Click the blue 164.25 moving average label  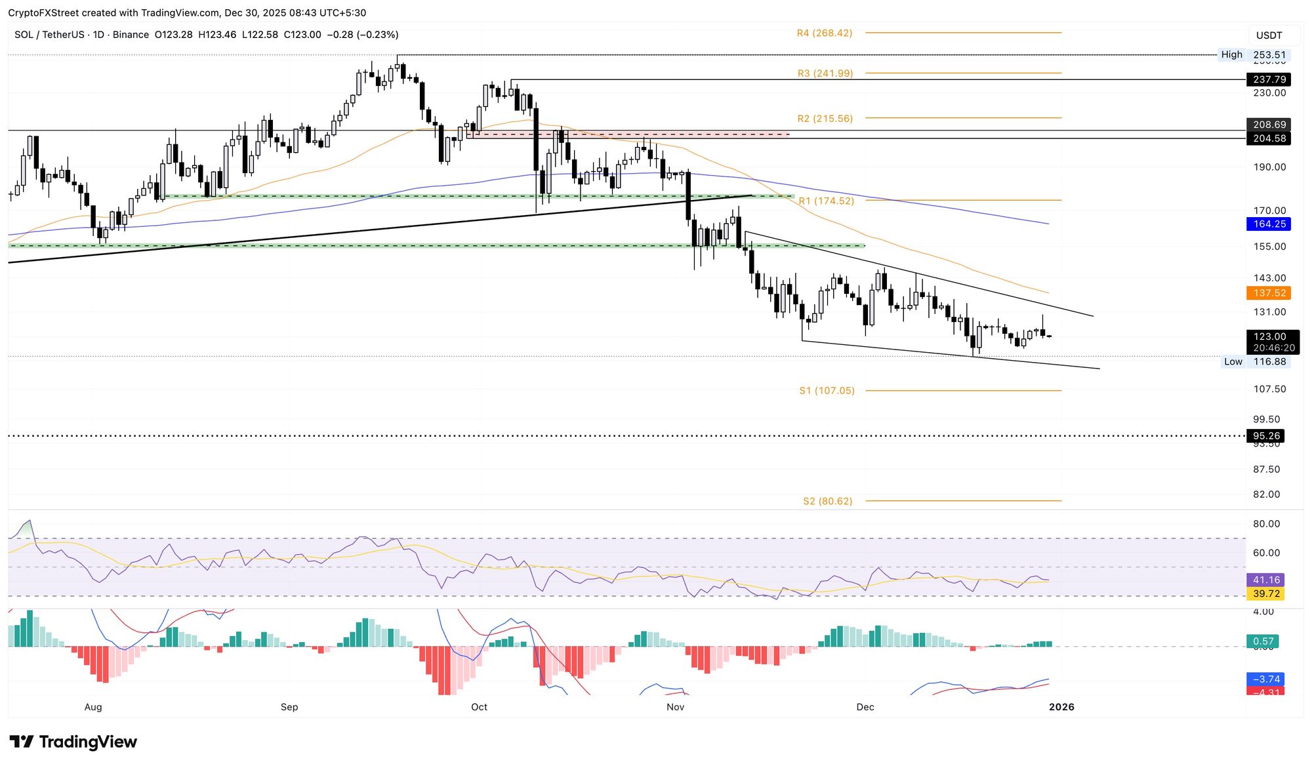click(x=1268, y=224)
